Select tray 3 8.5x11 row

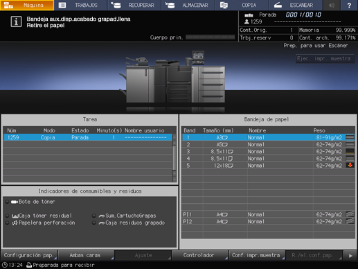point(269,152)
